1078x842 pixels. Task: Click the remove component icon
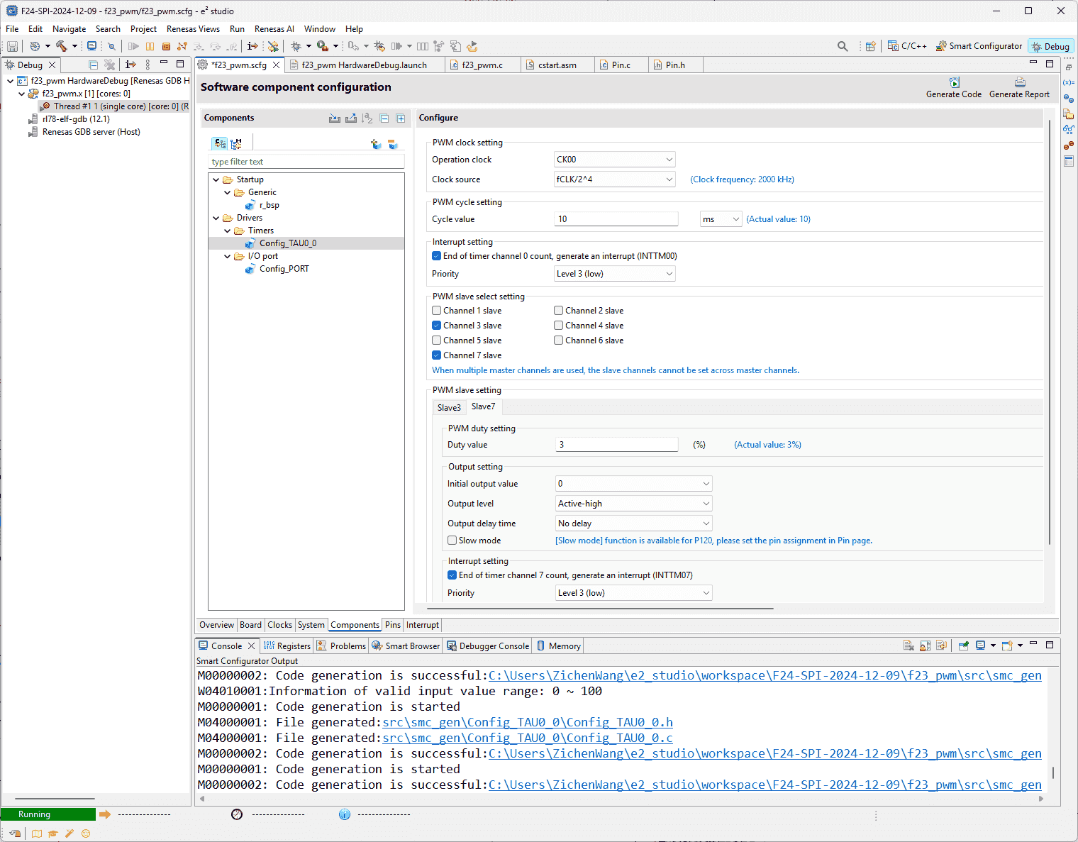pos(392,144)
